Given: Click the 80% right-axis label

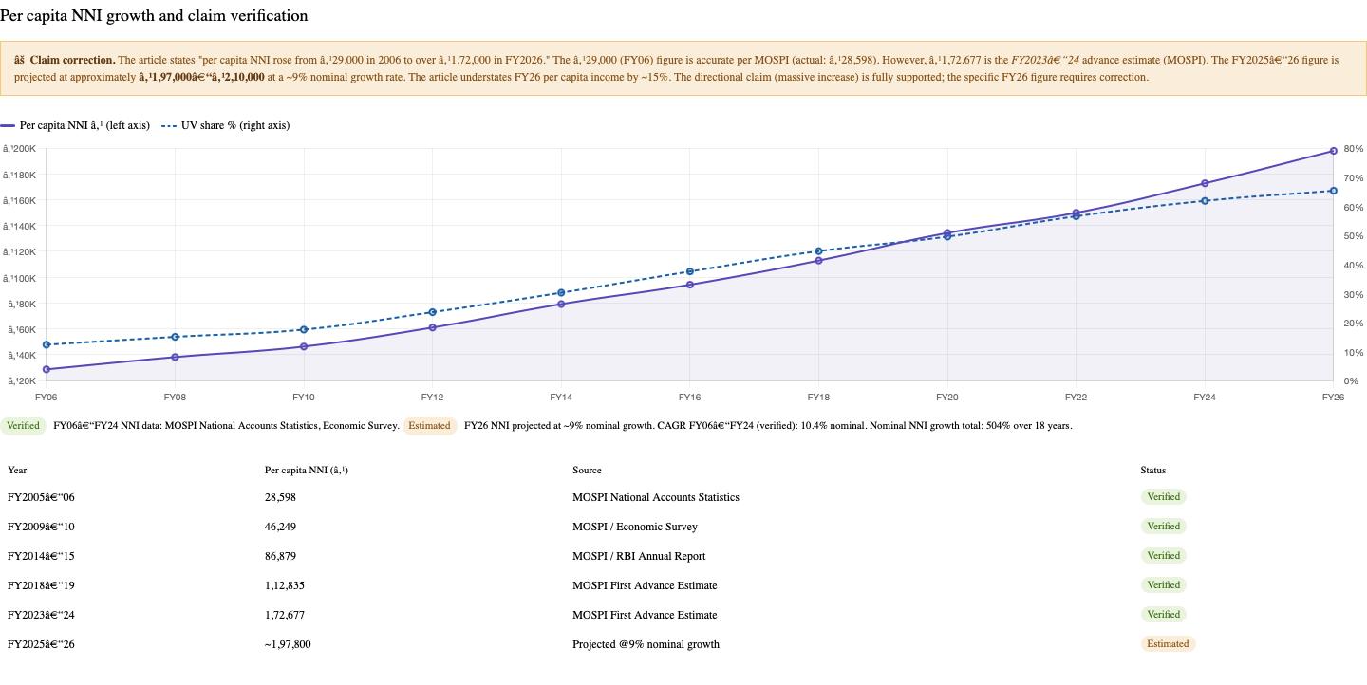Looking at the screenshot, I should click(x=1353, y=149).
